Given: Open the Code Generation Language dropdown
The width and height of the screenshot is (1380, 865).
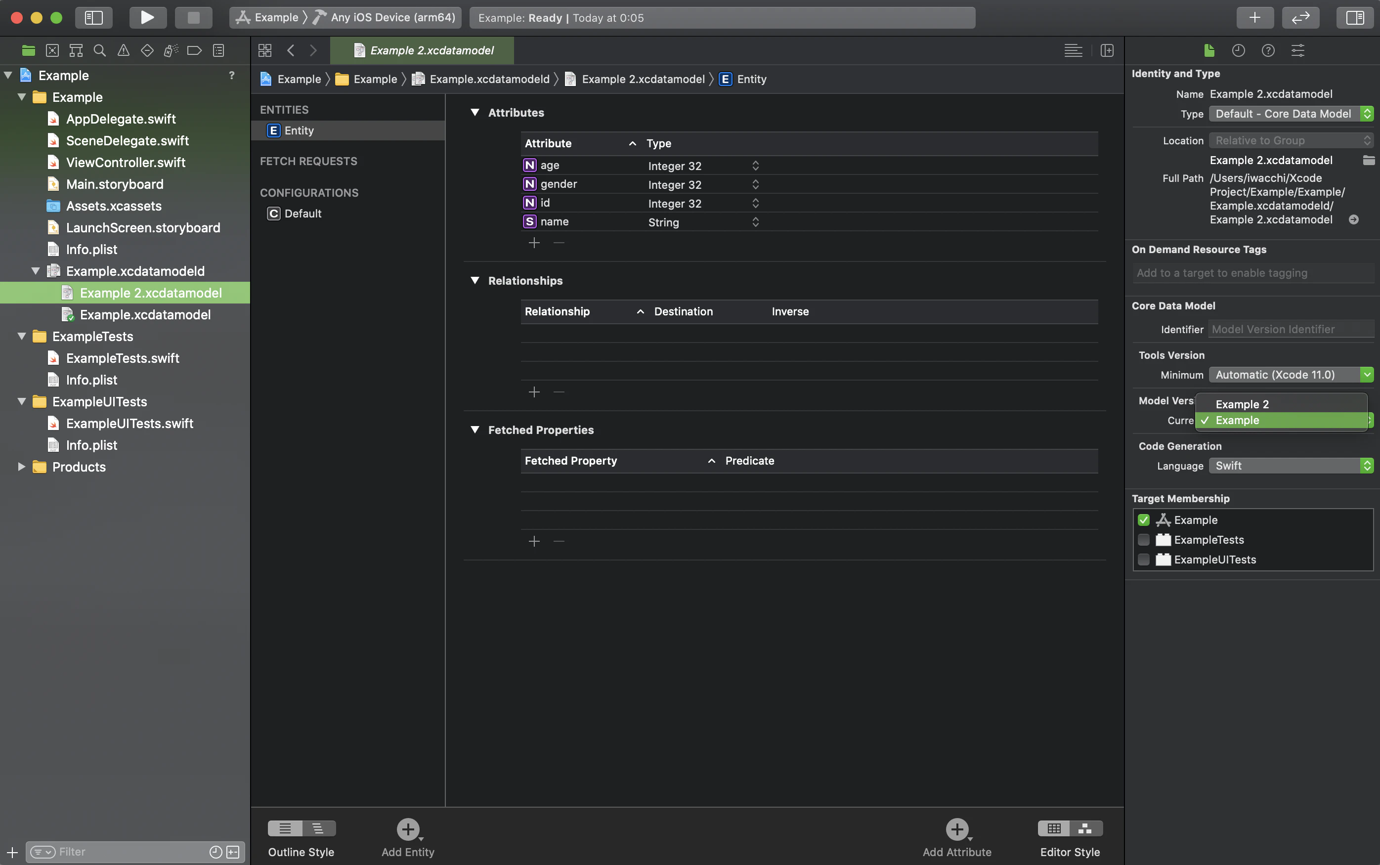Looking at the screenshot, I should coord(1291,466).
